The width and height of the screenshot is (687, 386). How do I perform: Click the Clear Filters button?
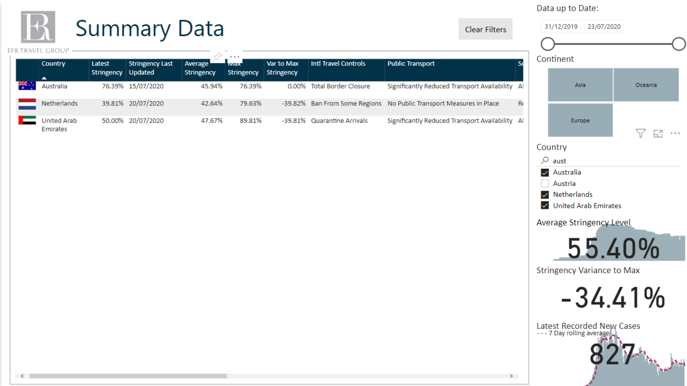pos(485,29)
